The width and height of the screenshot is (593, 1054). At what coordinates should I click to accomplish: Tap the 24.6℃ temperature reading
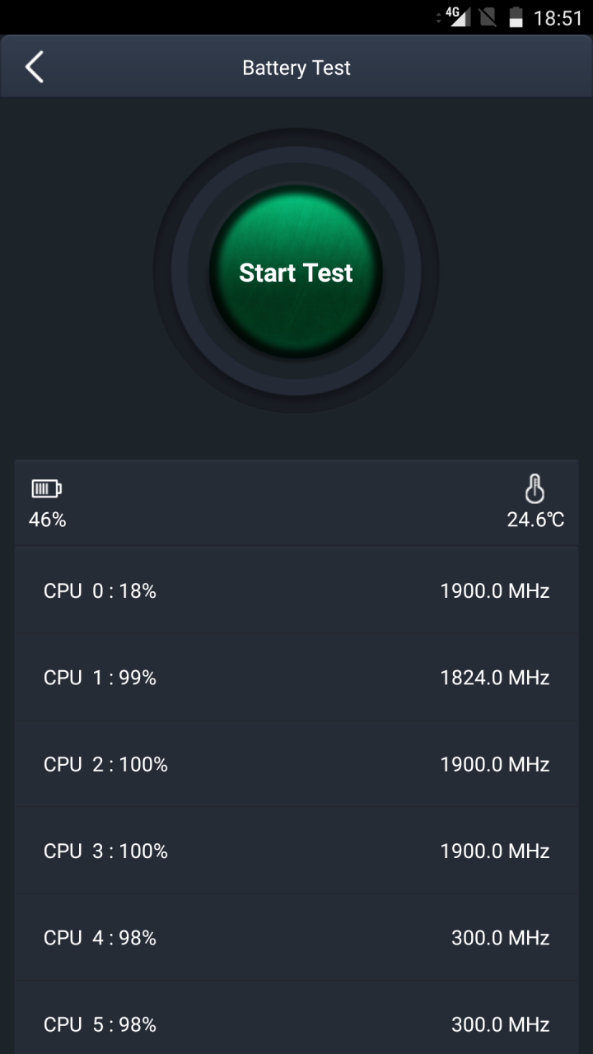tap(535, 520)
